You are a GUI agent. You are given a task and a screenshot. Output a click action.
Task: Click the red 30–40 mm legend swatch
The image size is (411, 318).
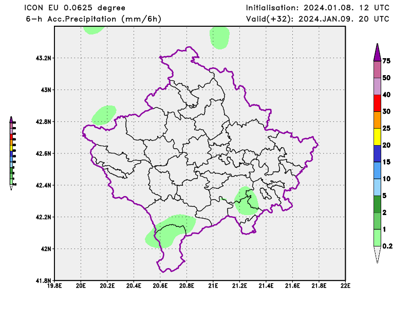(377, 103)
